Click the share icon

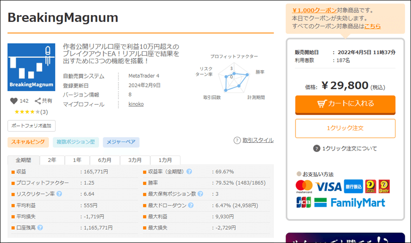click(x=38, y=101)
